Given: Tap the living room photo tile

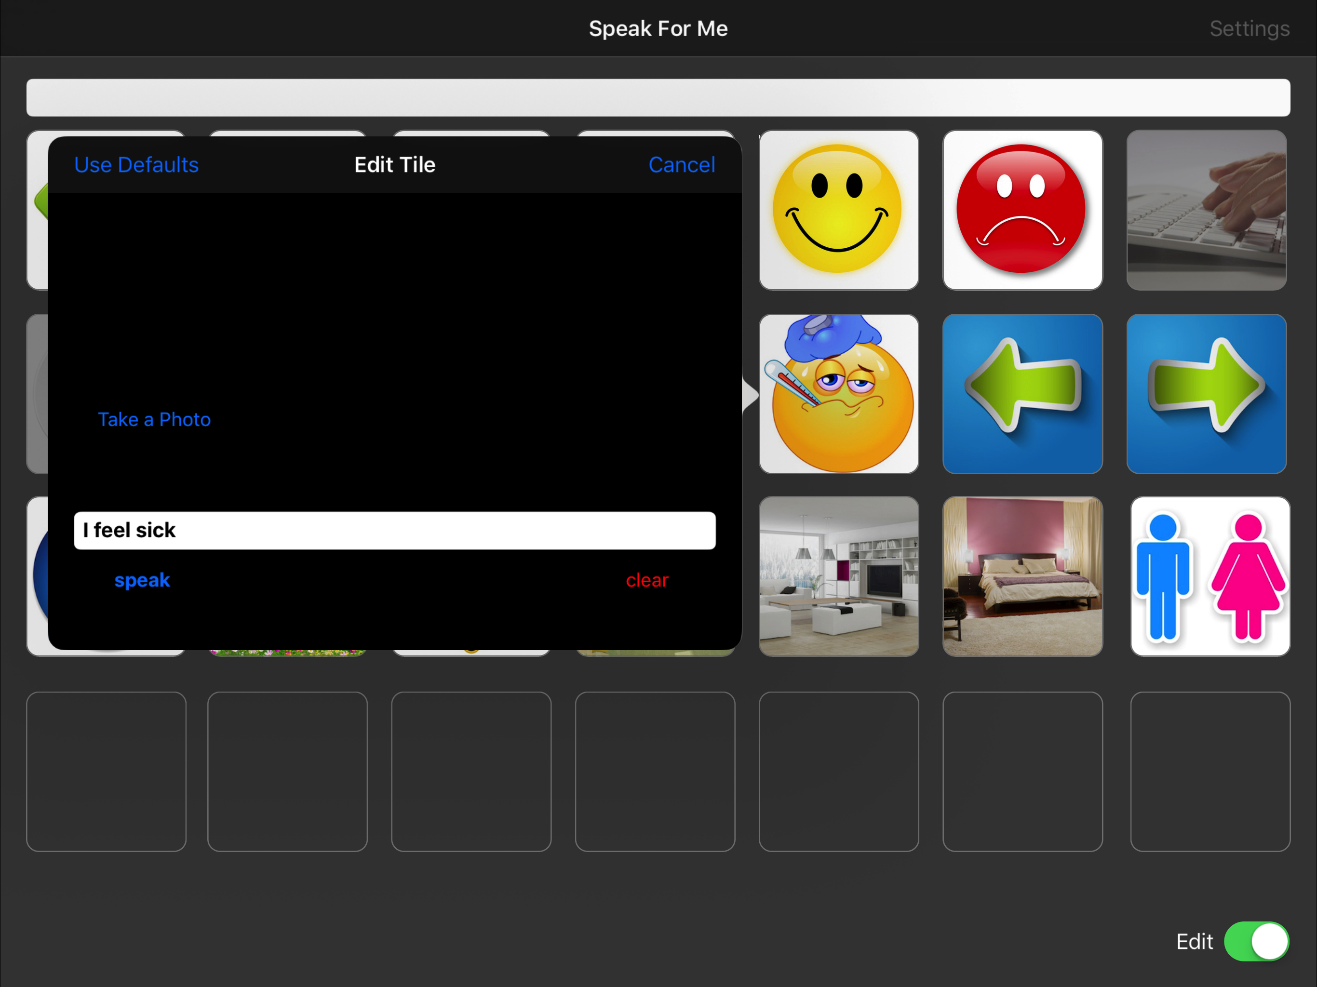Looking at the screenshot, I should pos(838,576).
